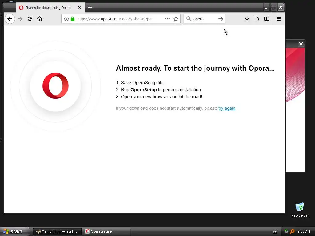Click the network connection tray icon

286,231
